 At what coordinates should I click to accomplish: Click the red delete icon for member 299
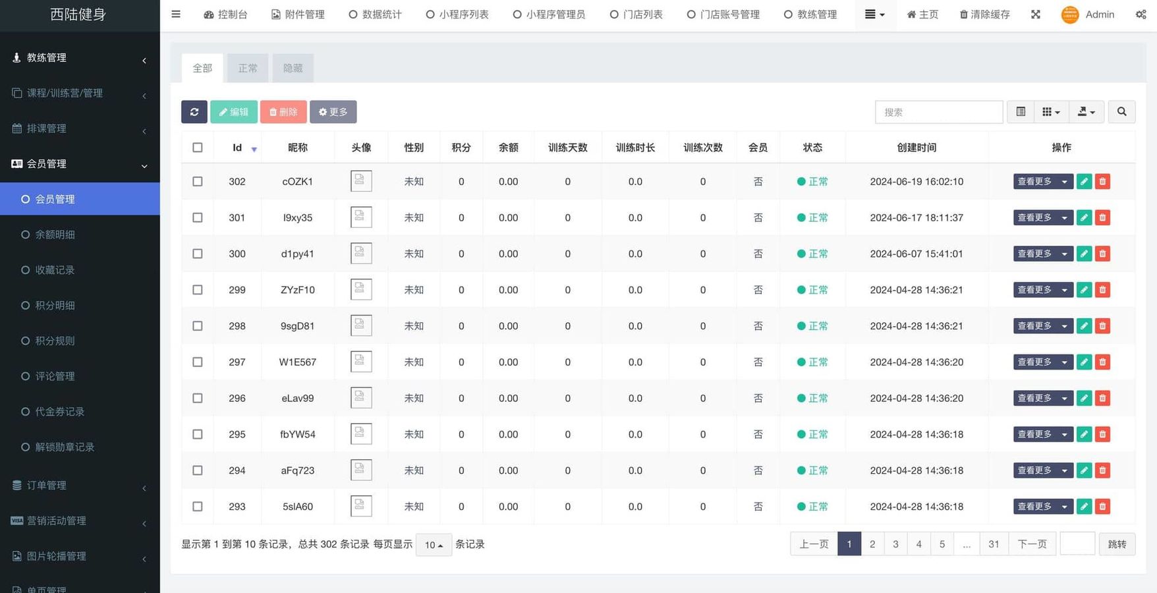[1102, 290]
